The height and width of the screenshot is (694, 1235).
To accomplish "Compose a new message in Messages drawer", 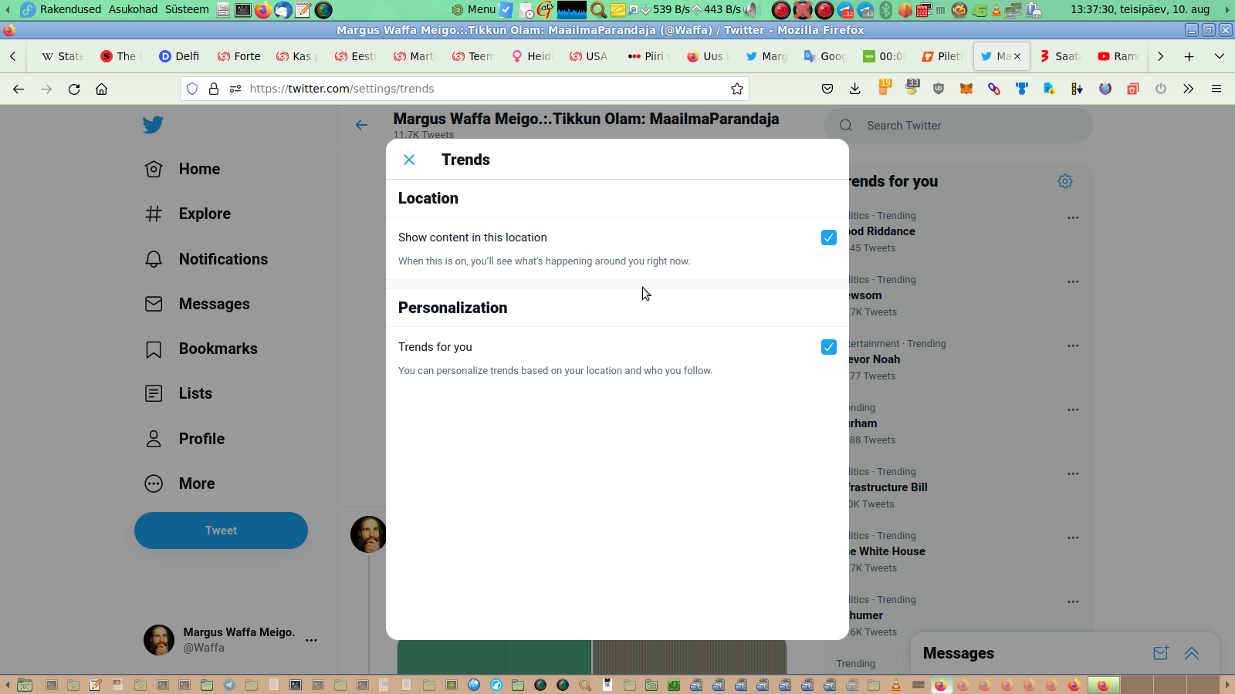I will 1161,653.
